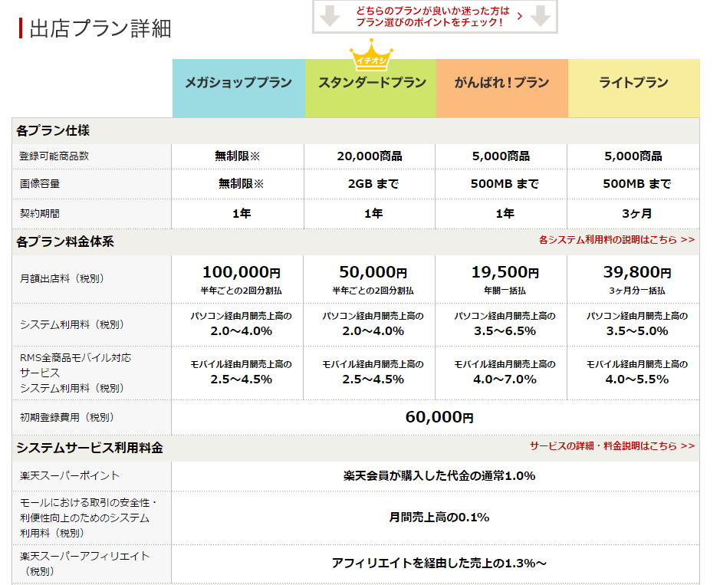Click the 楽天スーパーポイント row label
The width and height of the screenshot is (720, 585).
70,476
